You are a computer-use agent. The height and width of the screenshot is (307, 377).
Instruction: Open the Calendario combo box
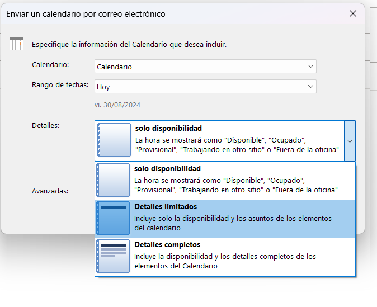[x=205, y=67]
